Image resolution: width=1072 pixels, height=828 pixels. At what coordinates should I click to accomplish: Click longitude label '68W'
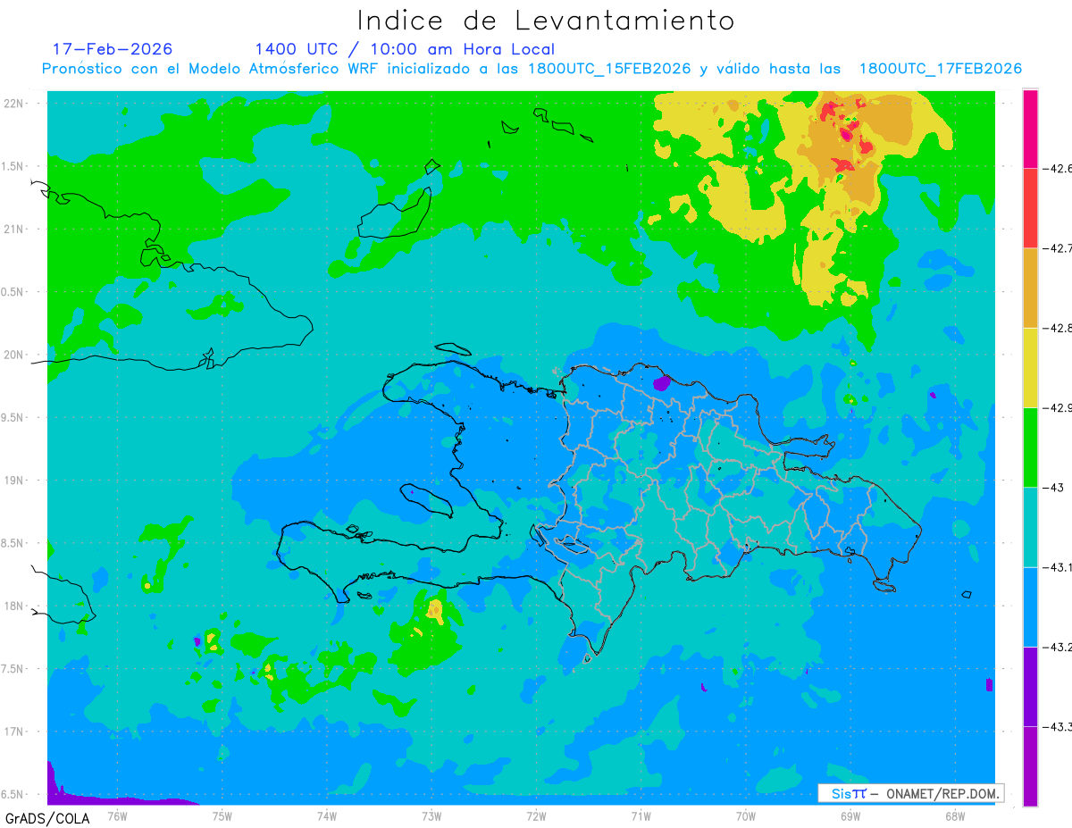coord(955,815)
